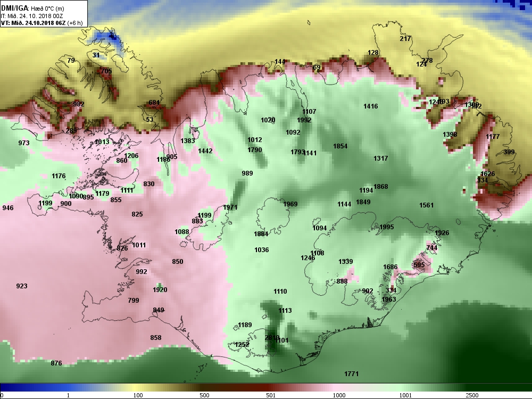Click the map value "1189"

[x=245, y=325]
